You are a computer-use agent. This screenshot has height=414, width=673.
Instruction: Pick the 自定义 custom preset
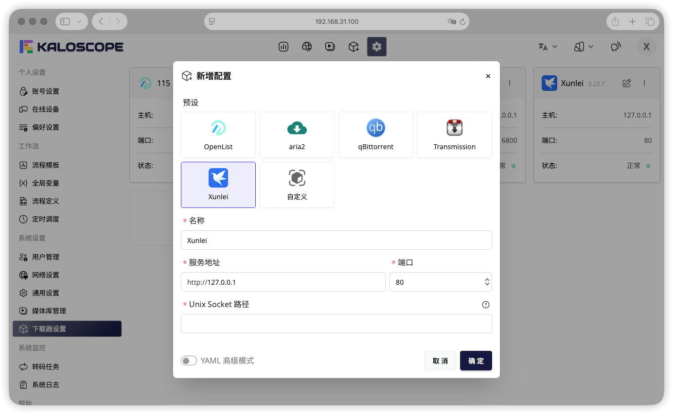[x=297, y=185]
